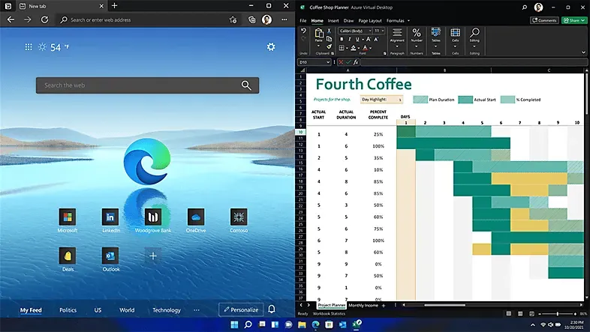Open Edge page settings gear icon

pyautogui.click(x=271, y=47)
